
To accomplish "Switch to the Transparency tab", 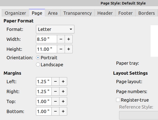I will point(77,13).
